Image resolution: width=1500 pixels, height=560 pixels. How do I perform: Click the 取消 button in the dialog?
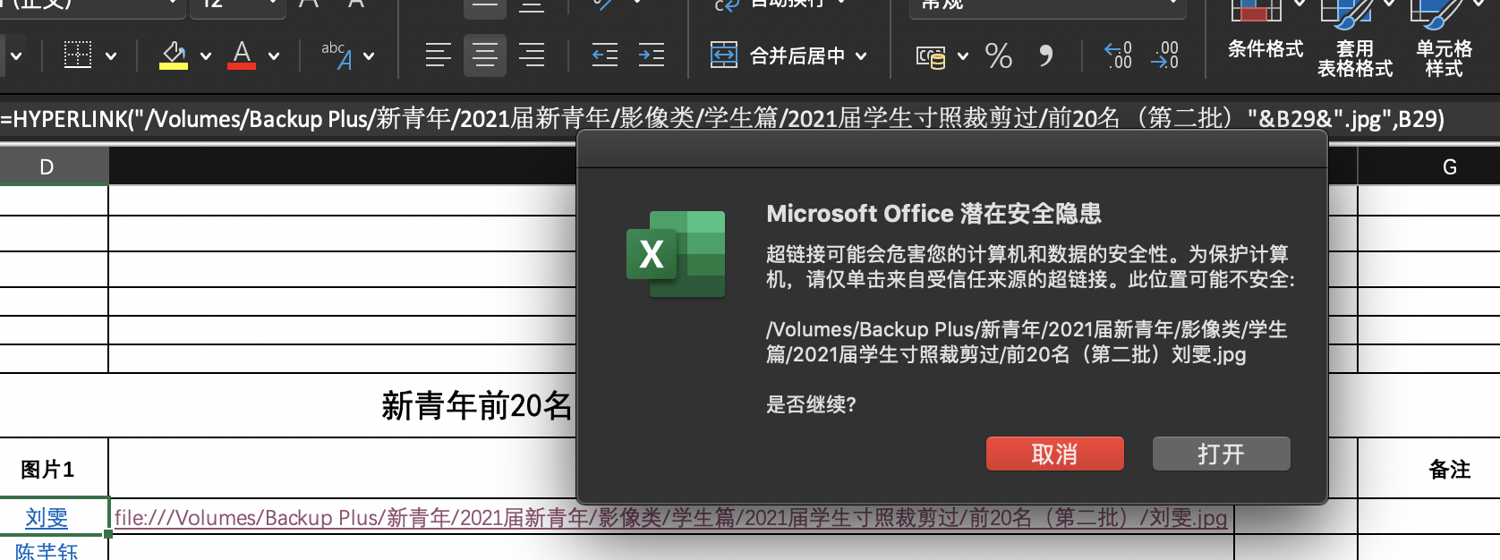(1054, 454)
